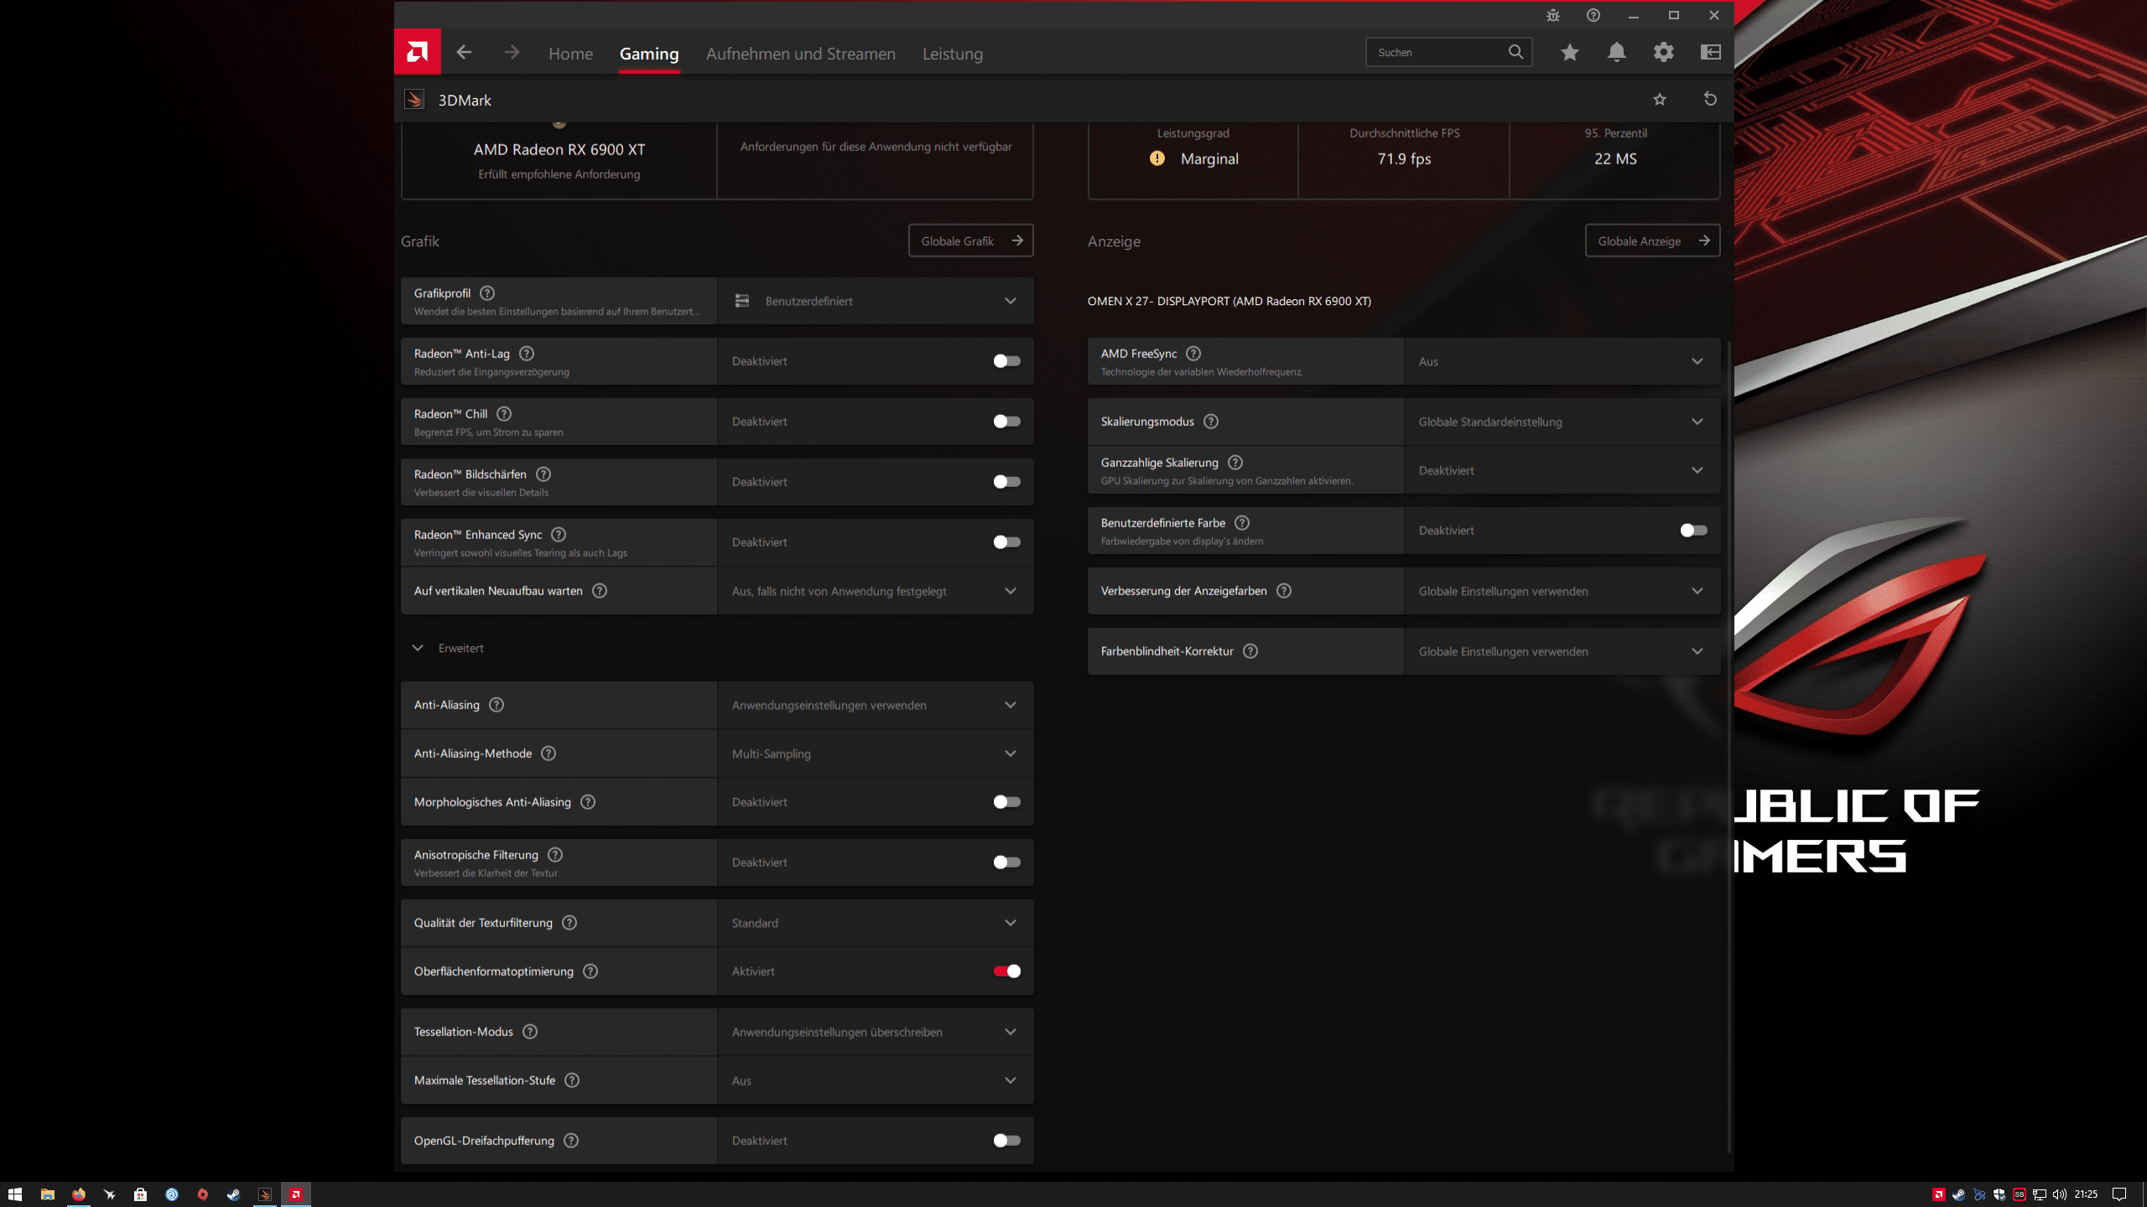
Task: Open the bug report icon
Action: coord(1553,15)
